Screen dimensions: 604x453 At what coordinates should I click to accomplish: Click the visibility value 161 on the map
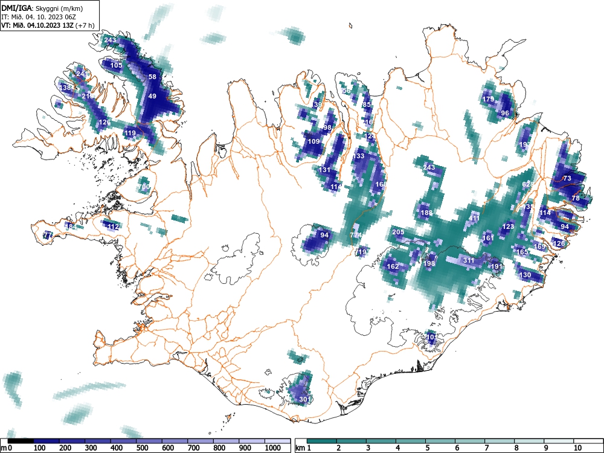click(x=488, y=237)
